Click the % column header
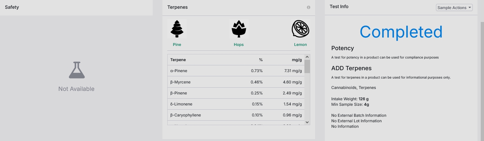 click(261, 60)
